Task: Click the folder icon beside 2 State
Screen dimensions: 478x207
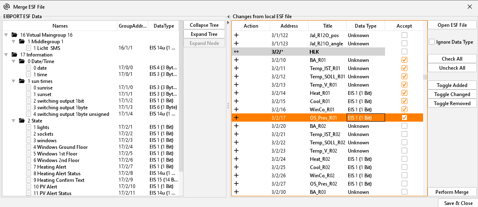Action: pyautogui.click(x=21, y=121)
